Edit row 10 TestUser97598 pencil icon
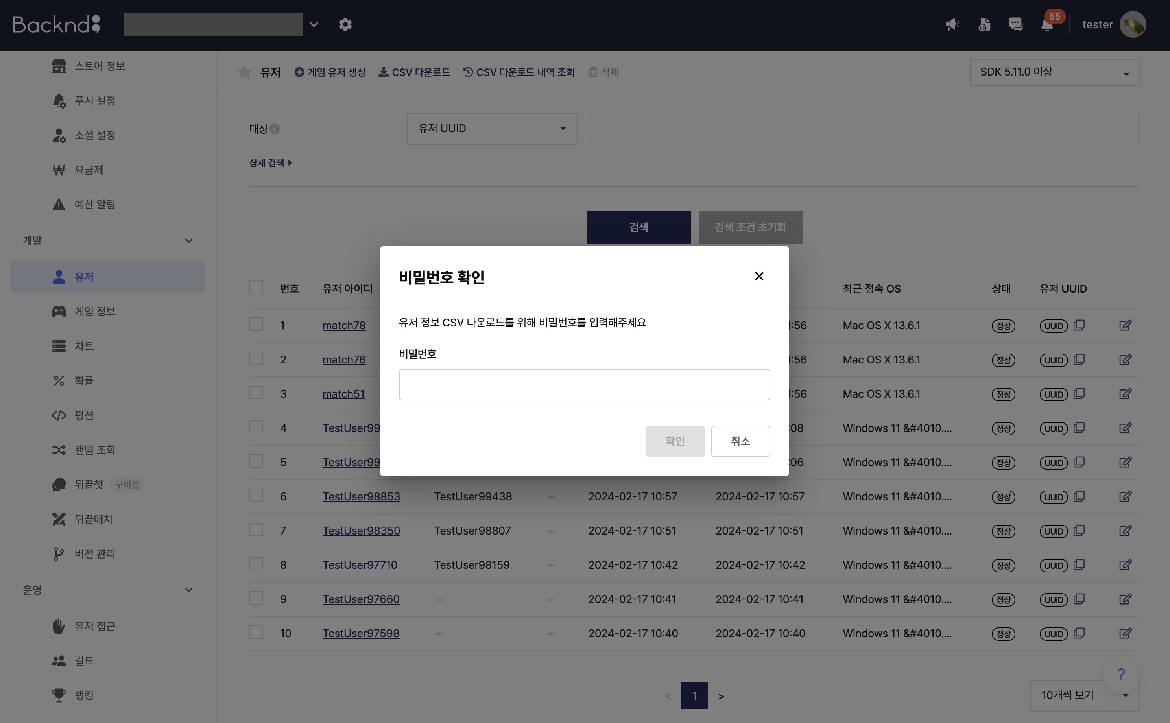Screen dimensions: 1170x723 click(x=1125, y=633)
